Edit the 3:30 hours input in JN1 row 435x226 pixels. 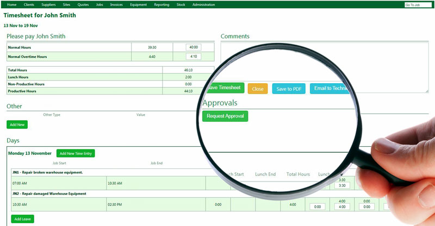[x=342, y=185]
